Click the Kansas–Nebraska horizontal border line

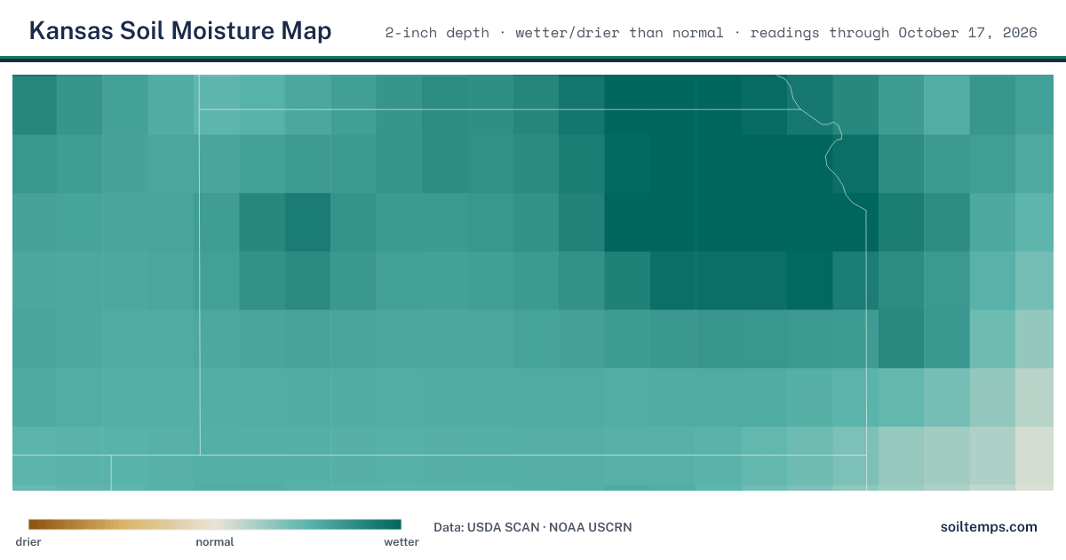pyautogui.click(x=494, y=109)
